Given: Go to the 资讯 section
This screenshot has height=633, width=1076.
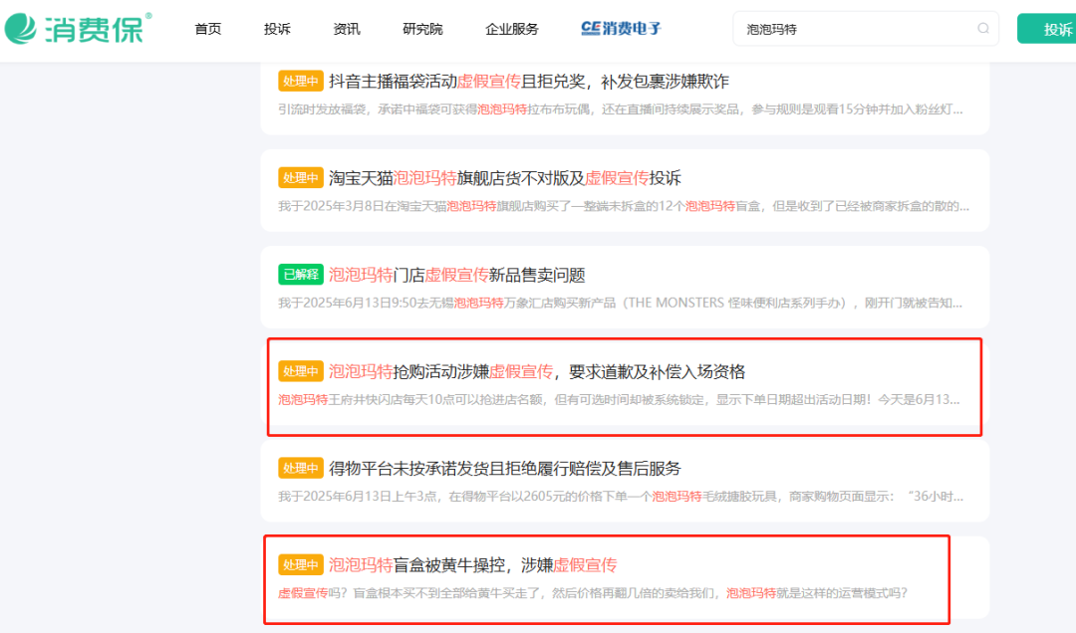Looking at the screenshot, I should coord(347,29).
